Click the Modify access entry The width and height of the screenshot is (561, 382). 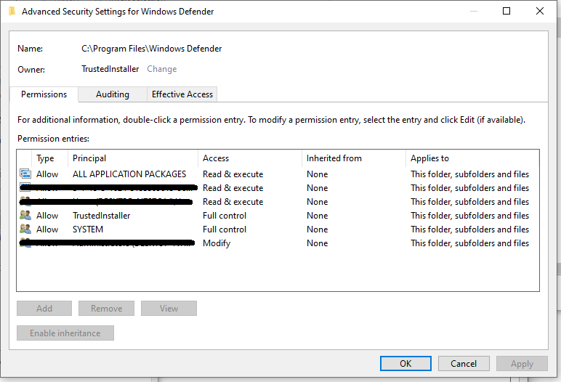217,243
